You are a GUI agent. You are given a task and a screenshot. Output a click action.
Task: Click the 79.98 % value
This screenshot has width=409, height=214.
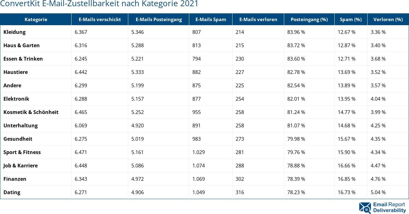click(296, 139)
